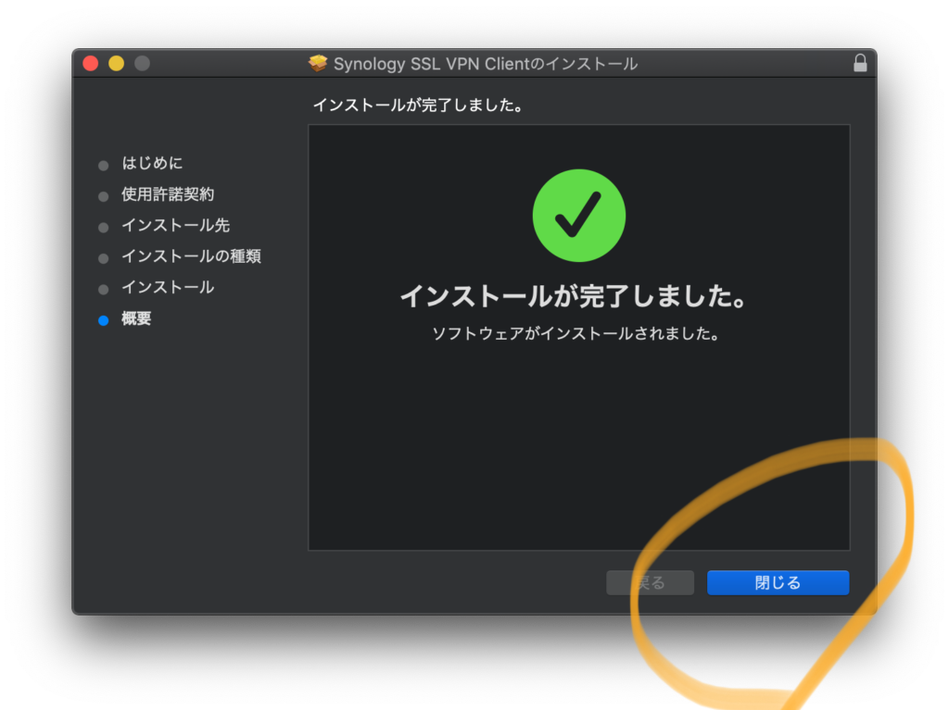Select the highlighted 概要 step label
The width and height of the screenshot is (949, 710).
[136, 319]
